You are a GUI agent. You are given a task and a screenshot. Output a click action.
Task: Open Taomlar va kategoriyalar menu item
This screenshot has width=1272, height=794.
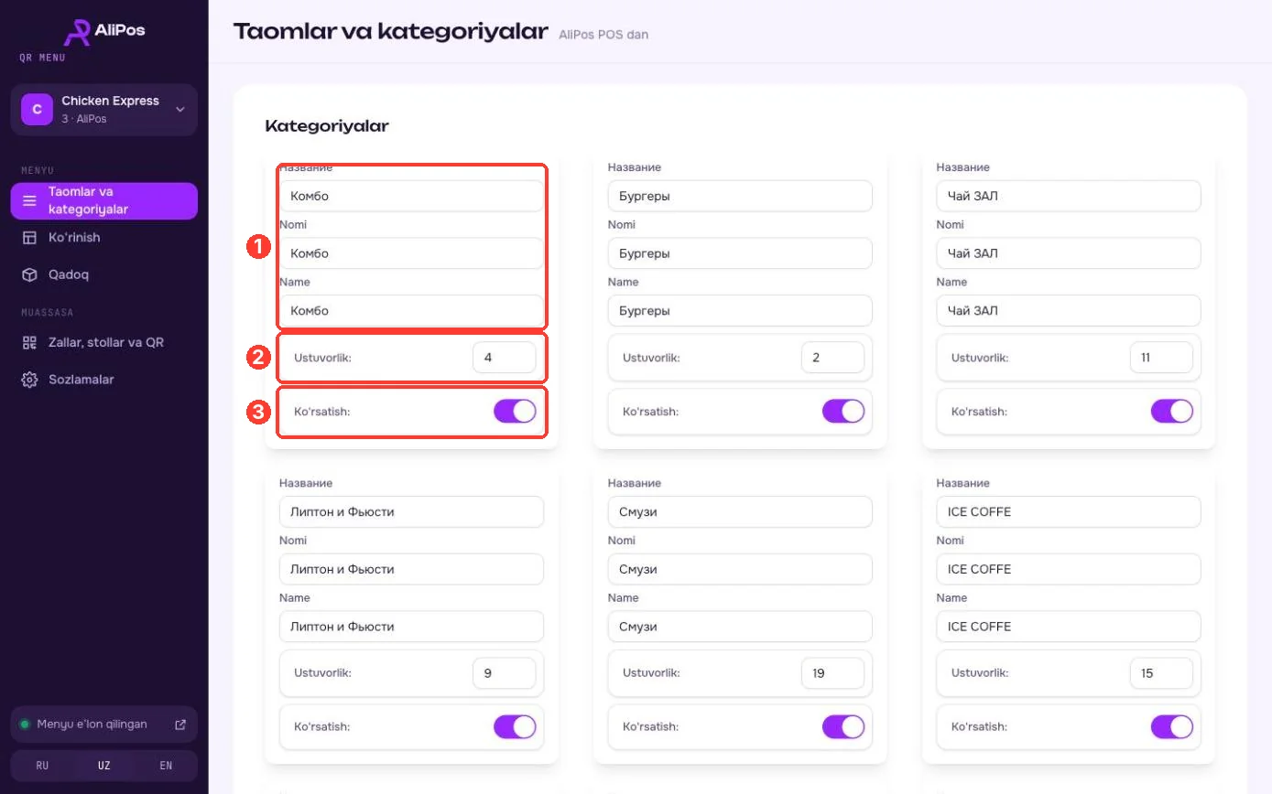104,201
